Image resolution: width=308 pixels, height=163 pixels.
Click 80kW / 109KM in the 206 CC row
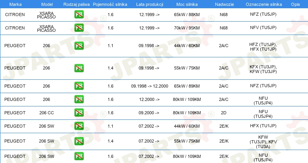click(x=187, y=113)
